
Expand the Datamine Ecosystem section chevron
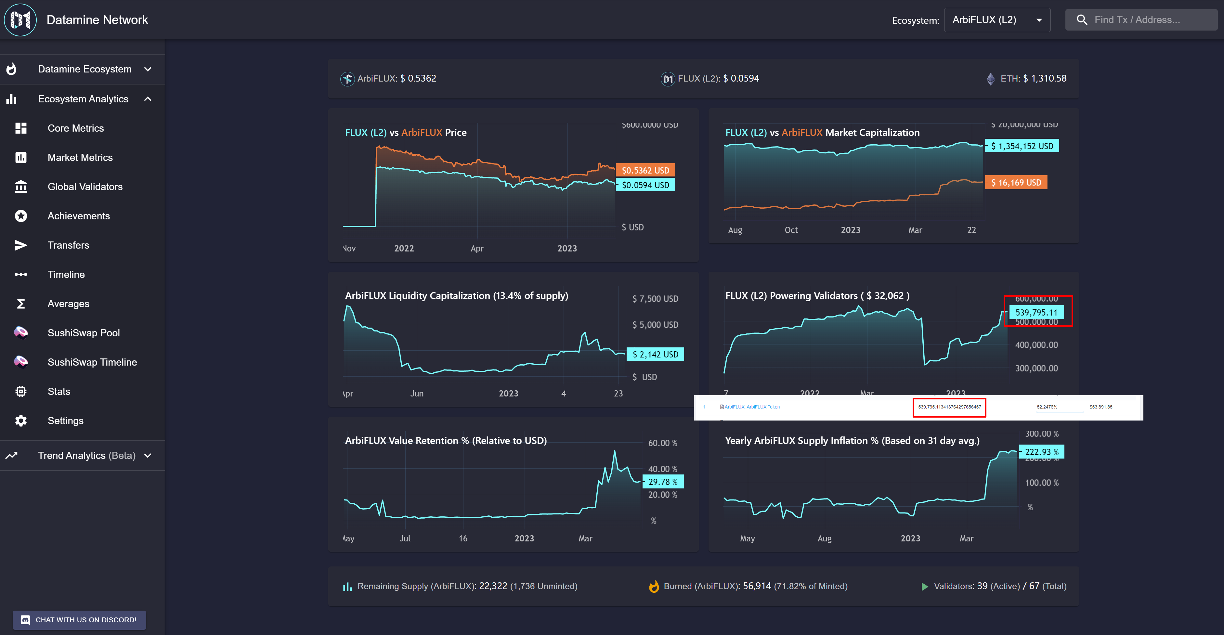[148, 69]
